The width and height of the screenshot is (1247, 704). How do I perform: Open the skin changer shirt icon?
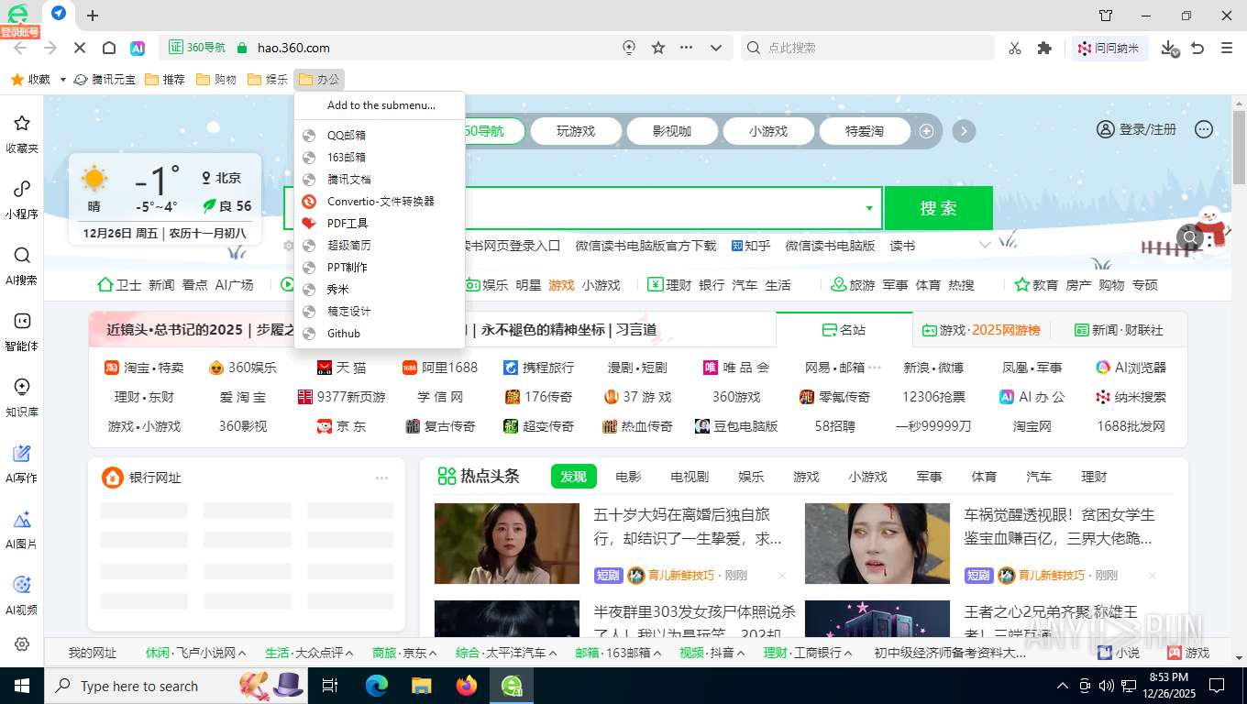tap(1106, 16)
